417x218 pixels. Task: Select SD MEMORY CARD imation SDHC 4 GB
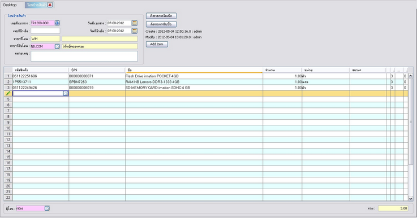point(194,88)
